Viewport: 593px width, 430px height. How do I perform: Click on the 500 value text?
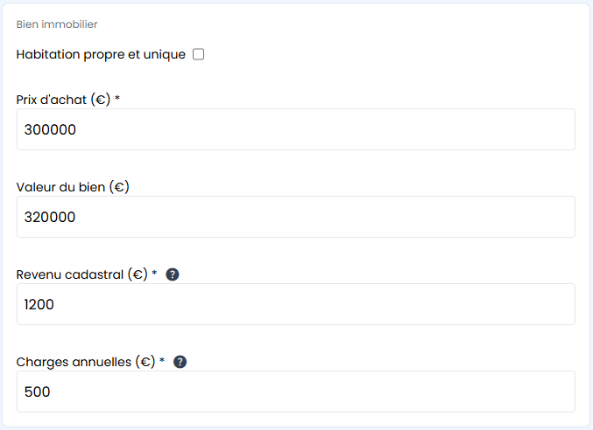37,392
